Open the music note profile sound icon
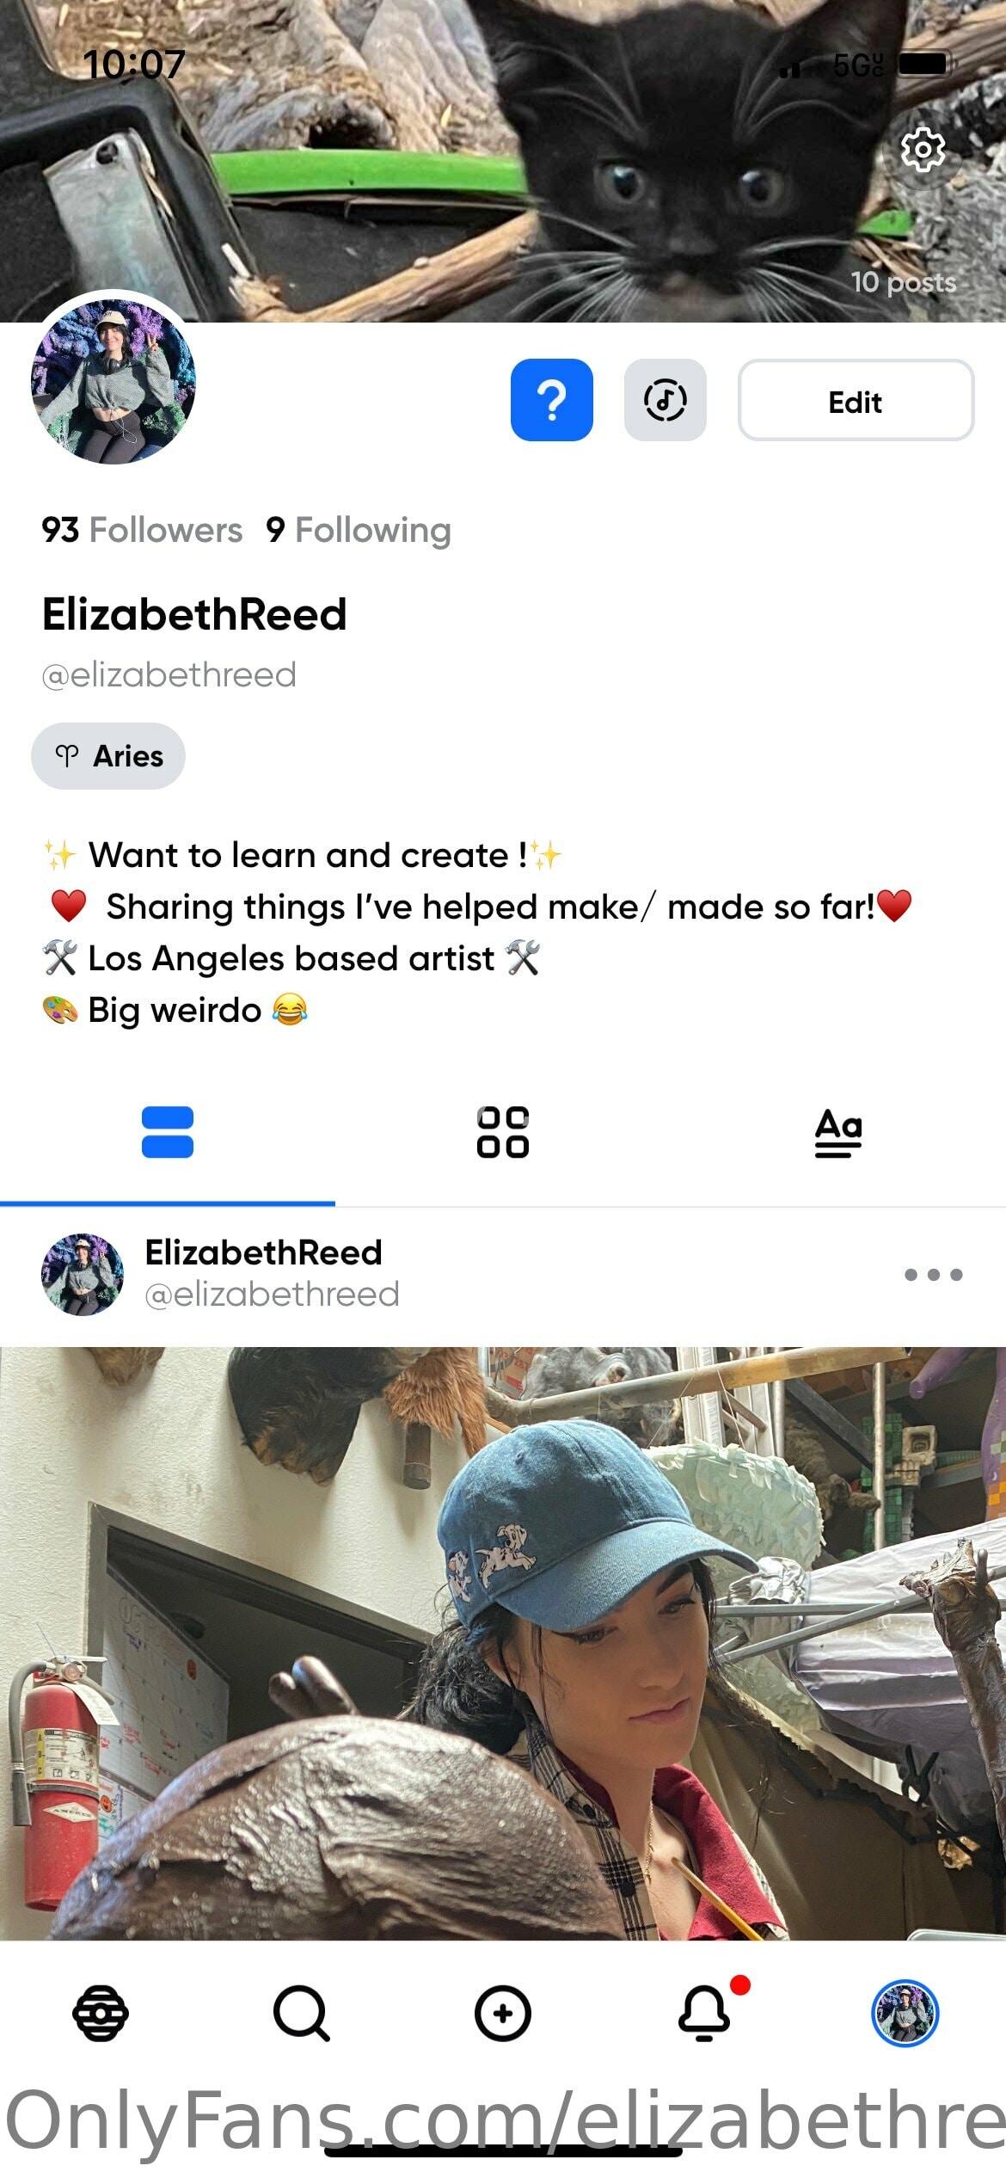This screenshot has width=1006, height=2178. pos(665,400)
